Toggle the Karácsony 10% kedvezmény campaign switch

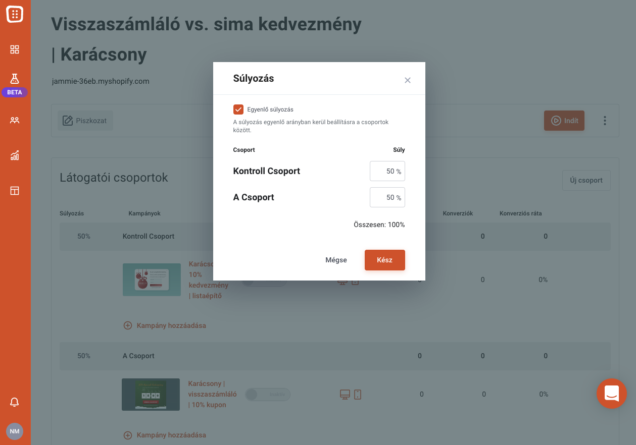pos(264,281)
